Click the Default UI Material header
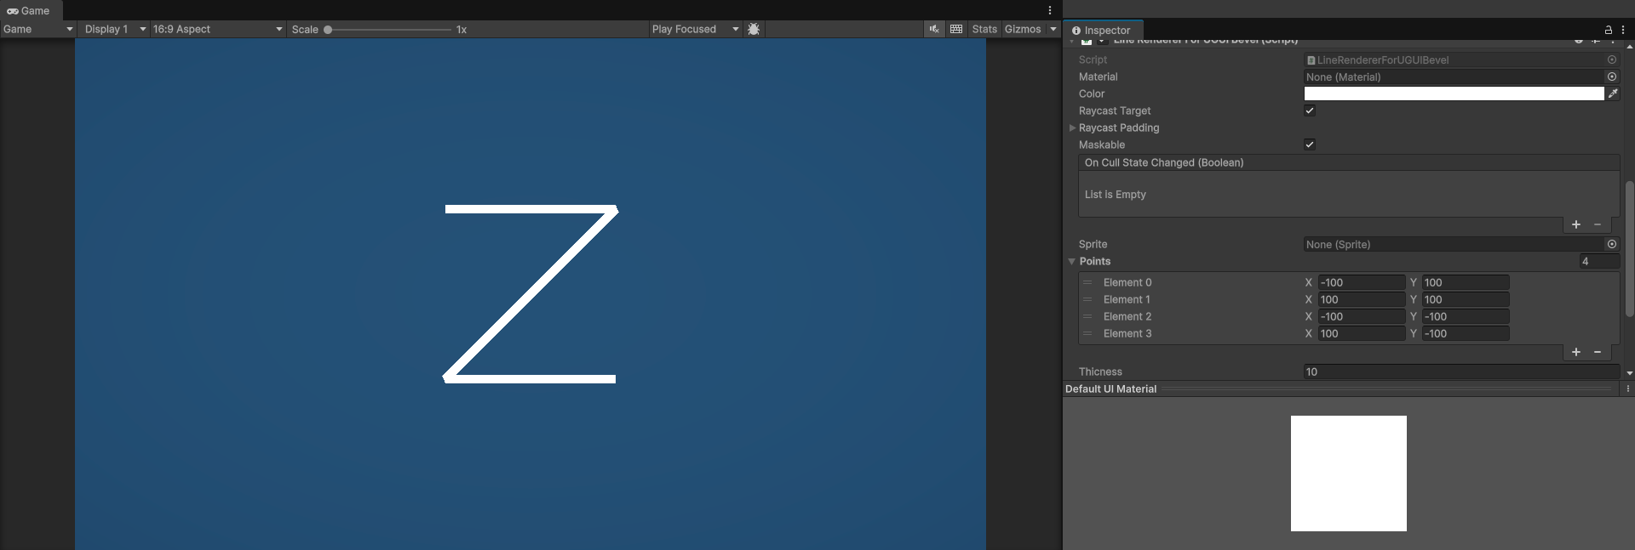 [1110, 388]
